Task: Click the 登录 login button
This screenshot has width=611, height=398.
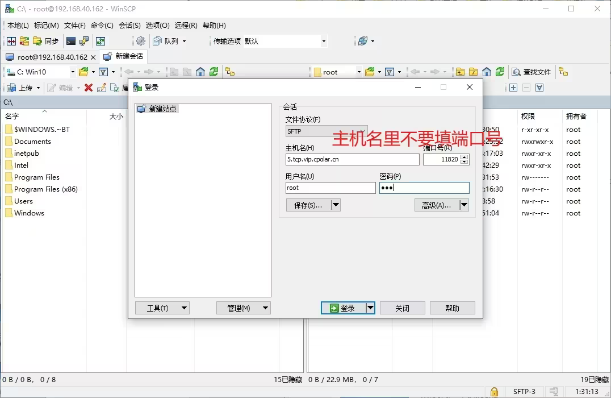Action: [x=344, y=308]
